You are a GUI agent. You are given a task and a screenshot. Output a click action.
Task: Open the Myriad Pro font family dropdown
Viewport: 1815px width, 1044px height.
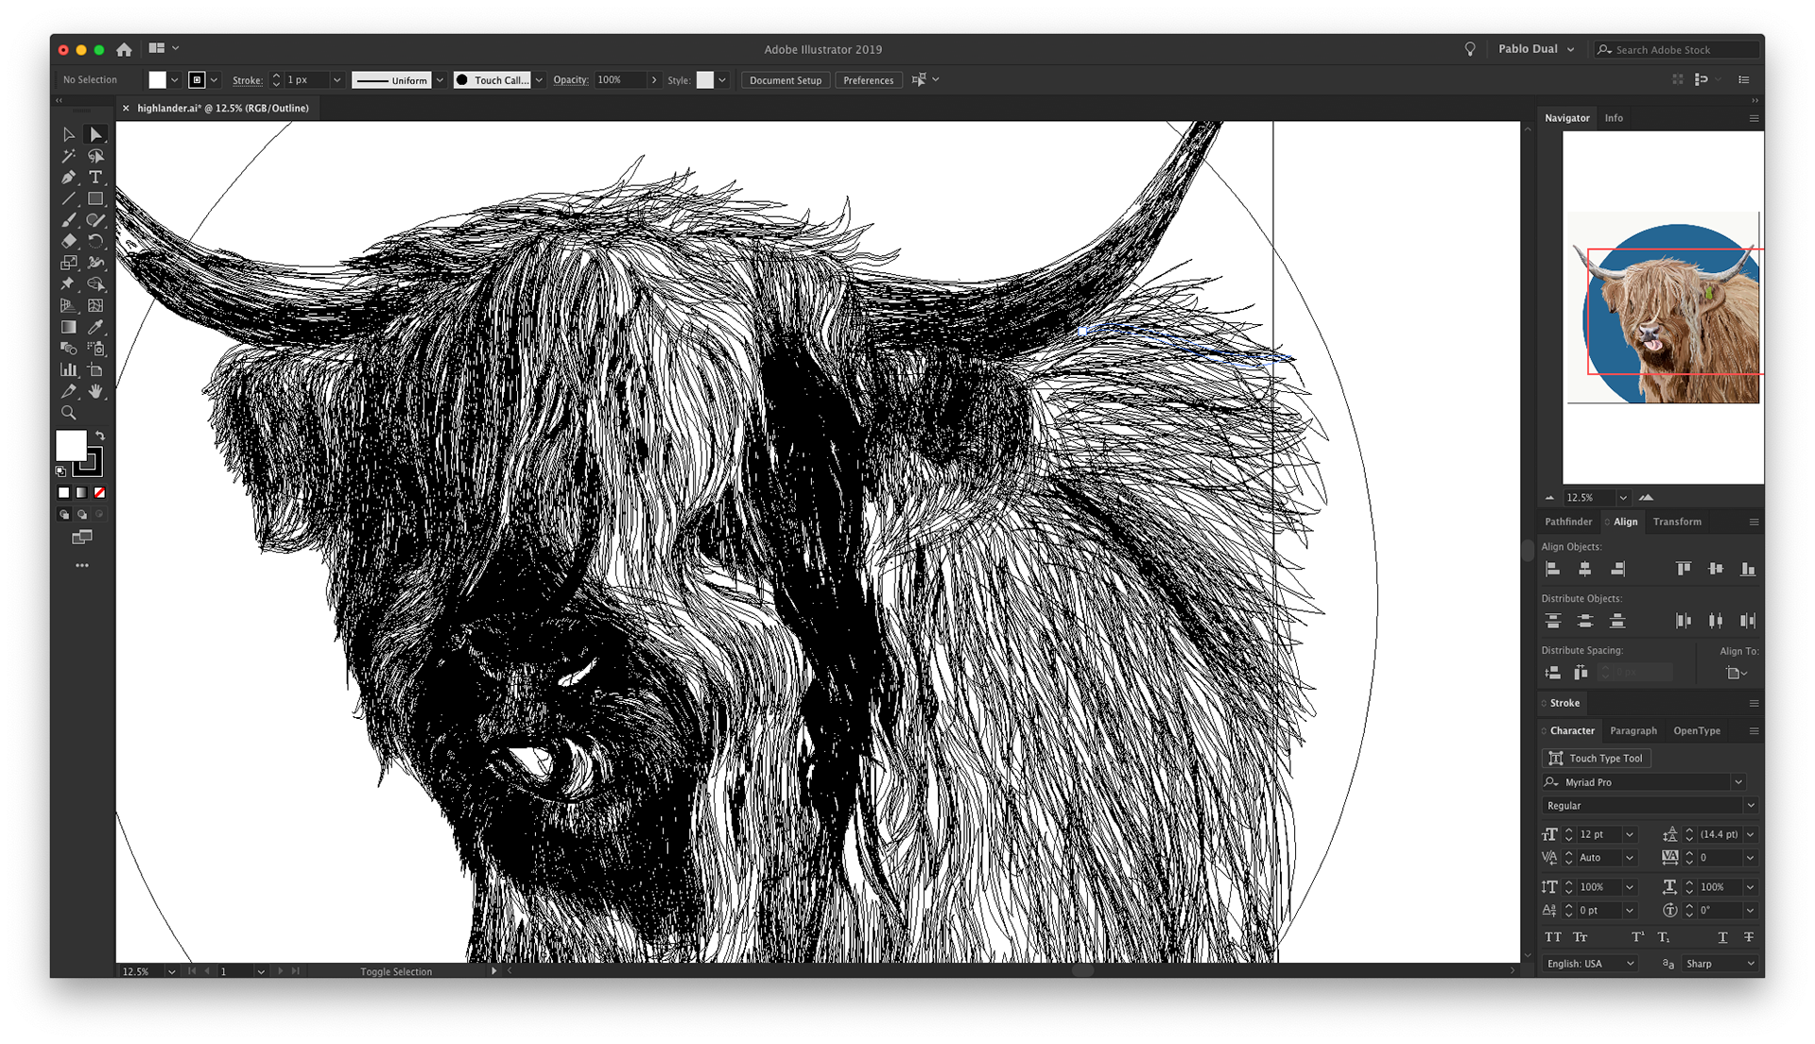[x=1737, y=782]
